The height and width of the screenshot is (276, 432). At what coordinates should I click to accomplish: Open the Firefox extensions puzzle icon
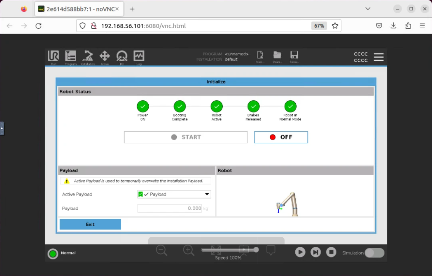point(408,26)
